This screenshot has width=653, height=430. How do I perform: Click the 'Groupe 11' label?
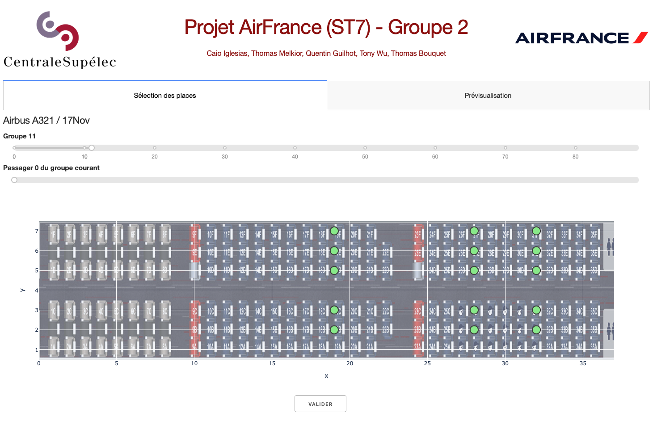(x=19, y=136)
